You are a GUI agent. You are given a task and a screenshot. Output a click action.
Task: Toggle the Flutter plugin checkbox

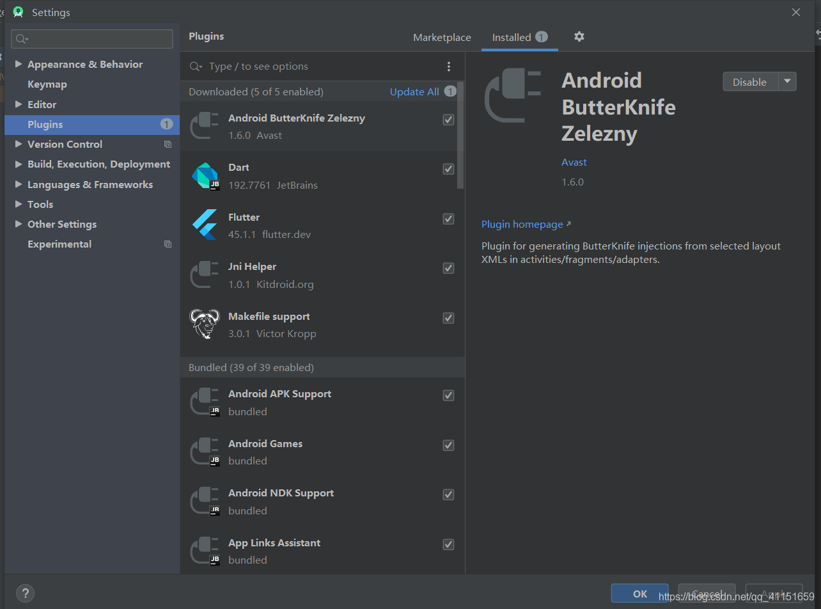[449, 219]
